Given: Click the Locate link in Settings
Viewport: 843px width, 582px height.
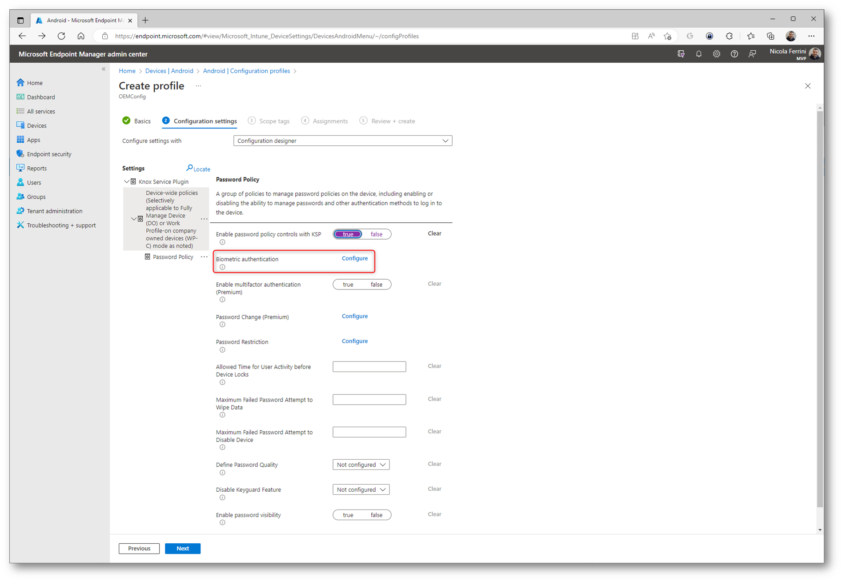Looking at the screenshot, I should [x=198, y=169].
